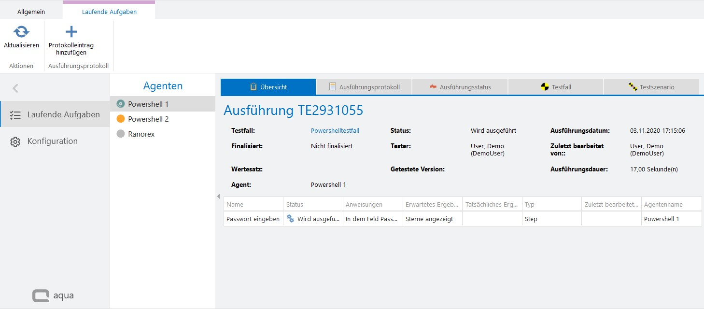This screenshot has width=704, height=309.
Task: Click the gears icon in Status cell
Action: (290, 219)
